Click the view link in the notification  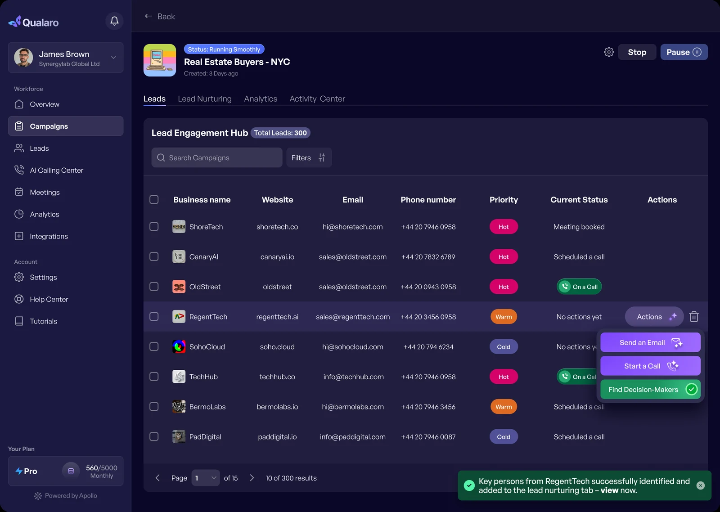(609, 490)
